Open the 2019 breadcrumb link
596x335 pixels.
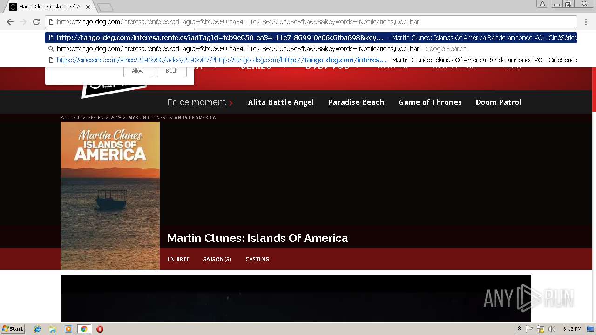(x=115, y=118)
